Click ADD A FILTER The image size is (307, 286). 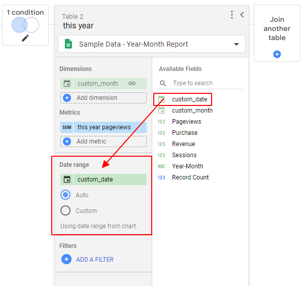point(94,259)
